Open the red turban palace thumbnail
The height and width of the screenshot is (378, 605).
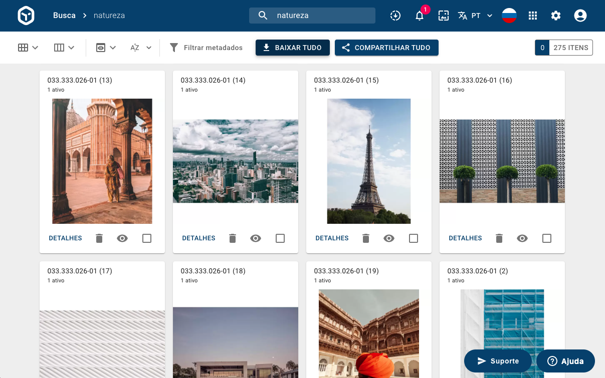pyautogui.click(x=369, y=333)
